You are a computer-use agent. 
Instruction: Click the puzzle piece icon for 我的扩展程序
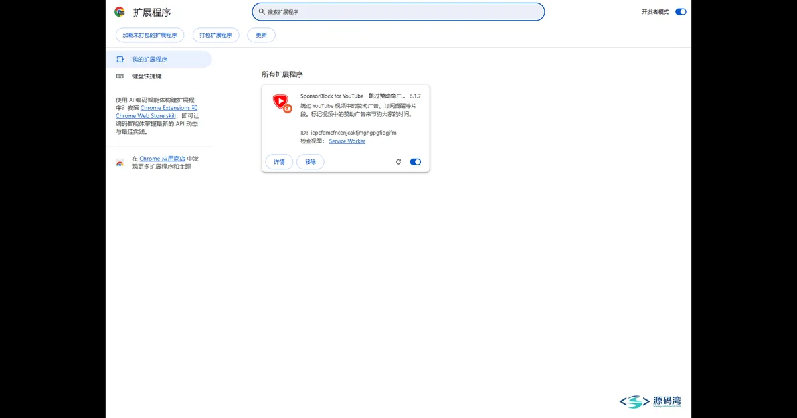point(120,59)
